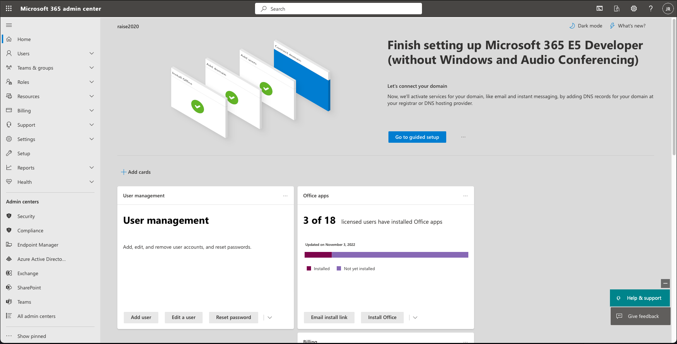Viewport: 677px width, 344px height.
Task: Open User management card more options
Action: 285,196
